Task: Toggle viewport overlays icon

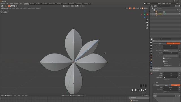Action: (134, 8)
